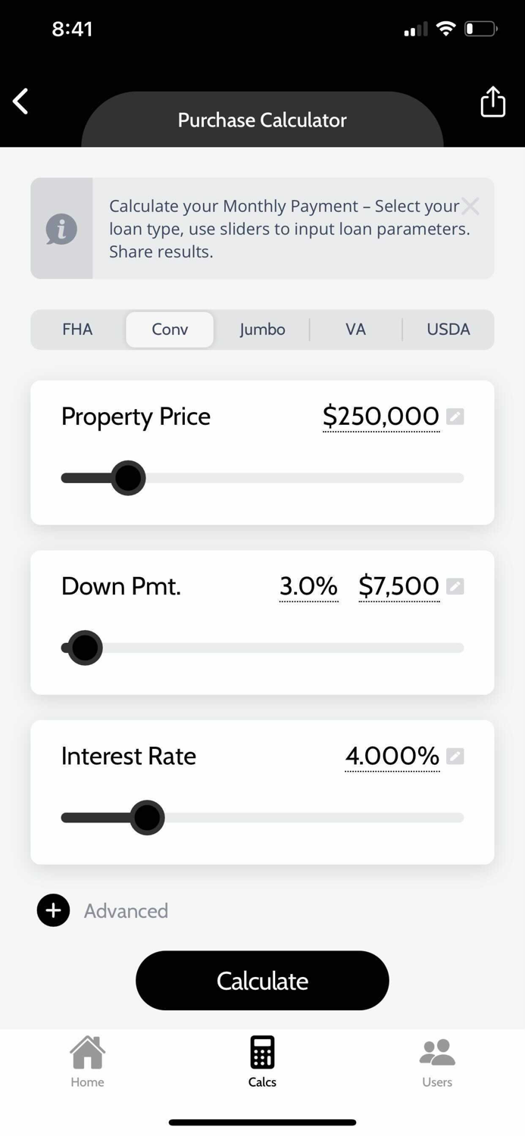Tap the edit icon beside Interest Rate
The height and width of the screenshot is (1136, 525).
[455, 756]
